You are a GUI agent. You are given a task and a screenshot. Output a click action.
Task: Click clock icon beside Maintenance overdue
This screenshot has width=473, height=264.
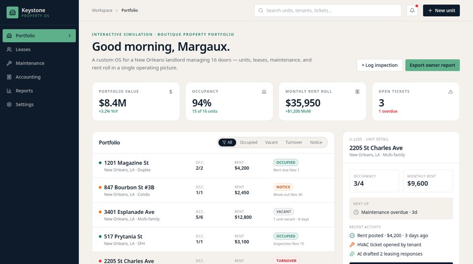click(x=356, y=212)
